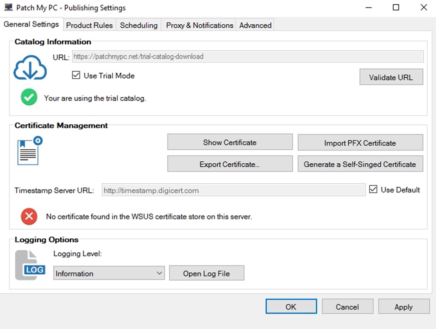Click the Validate URL button
The image size is (436, 329).
pyautogui.click(x=391, y=77)
